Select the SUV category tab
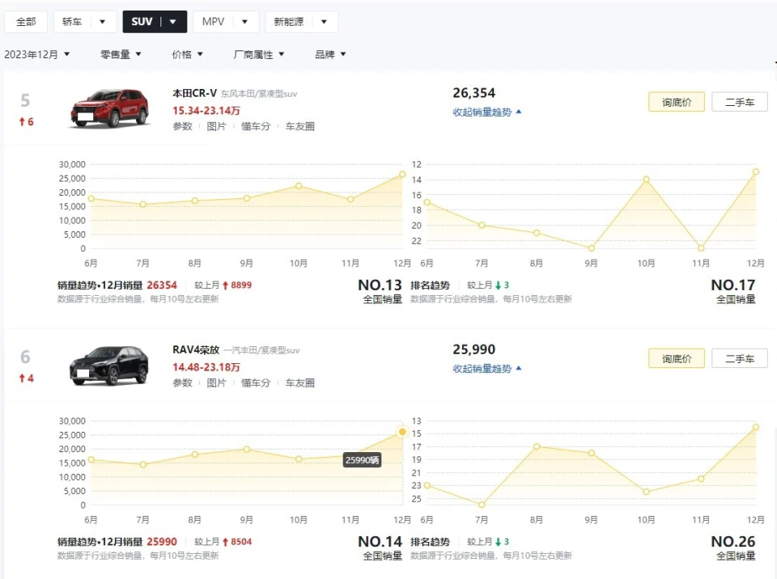Image resolution: width=777 pixels, height=579 pixels. pyautogui.click(x=142, y=22)
